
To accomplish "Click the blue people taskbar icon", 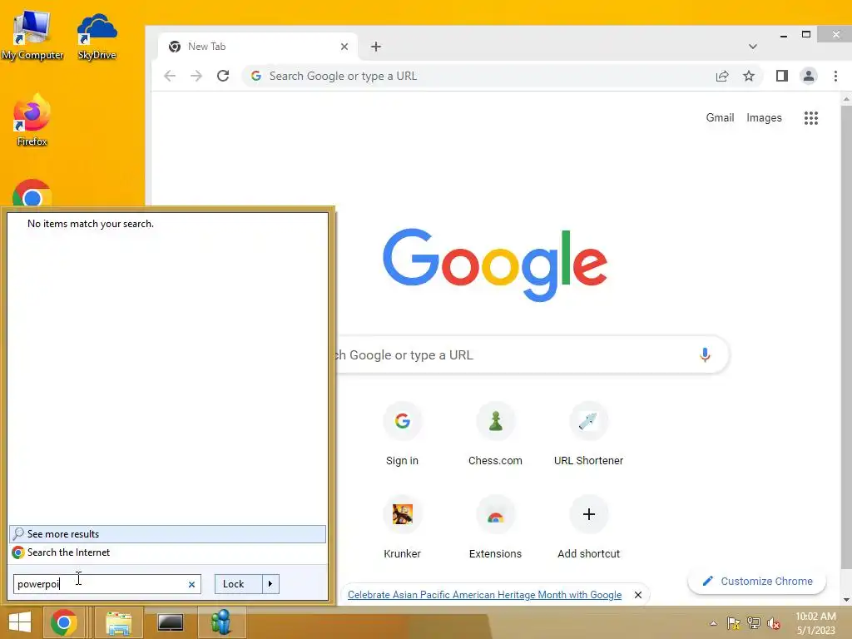I will (221, 622).
